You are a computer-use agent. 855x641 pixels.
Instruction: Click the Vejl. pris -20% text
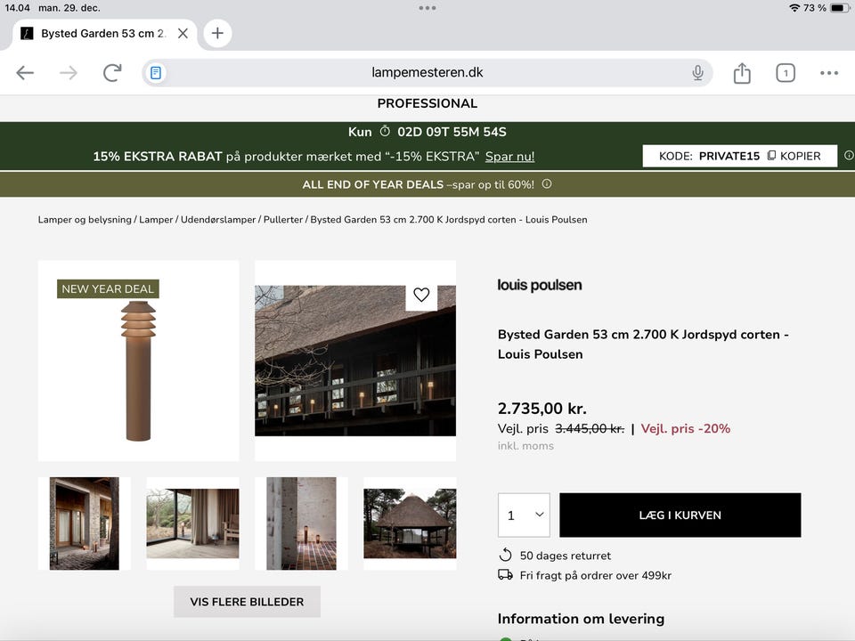686,428
